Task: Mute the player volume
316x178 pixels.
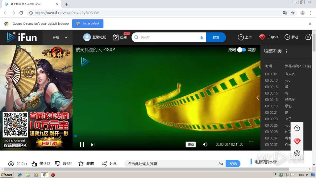Action: tap(205, 144)
